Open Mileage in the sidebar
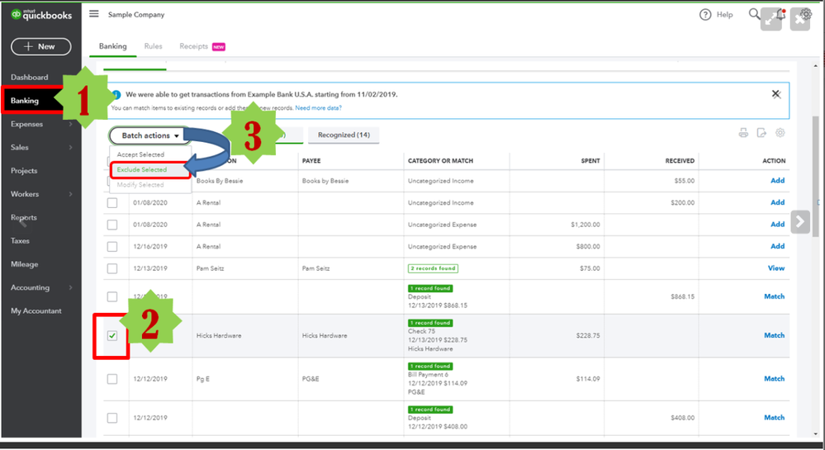 (x=24, y=264)
